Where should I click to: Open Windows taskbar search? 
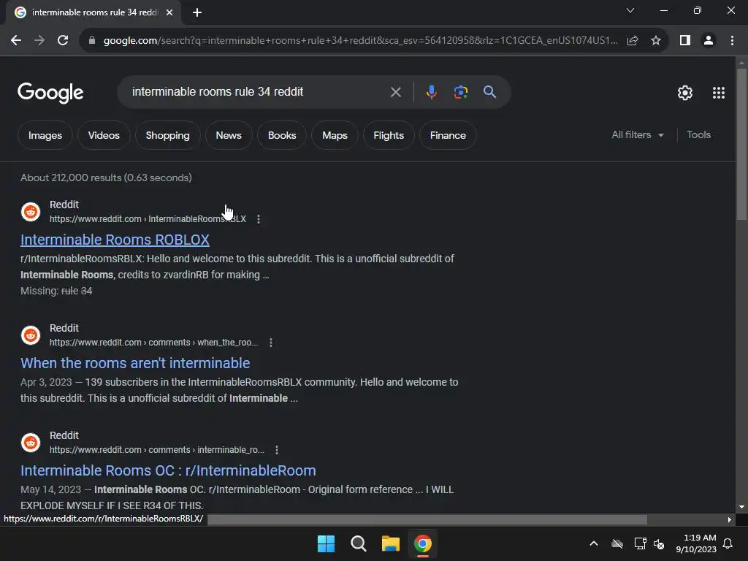point(358,543)
